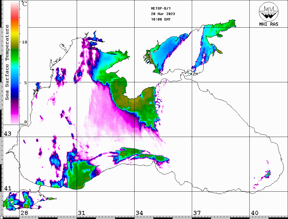Click the color scale value '10'

[x=24, y=42]
